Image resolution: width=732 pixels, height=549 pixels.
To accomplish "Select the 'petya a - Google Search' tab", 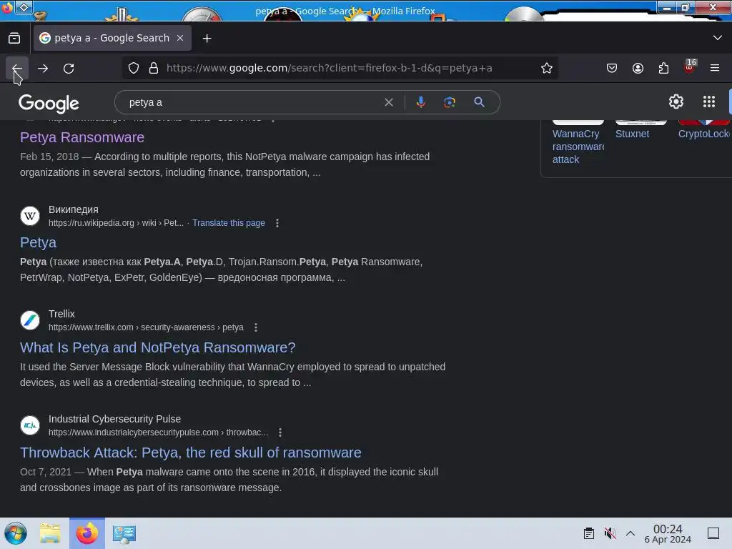I will [x=112, y=38].
